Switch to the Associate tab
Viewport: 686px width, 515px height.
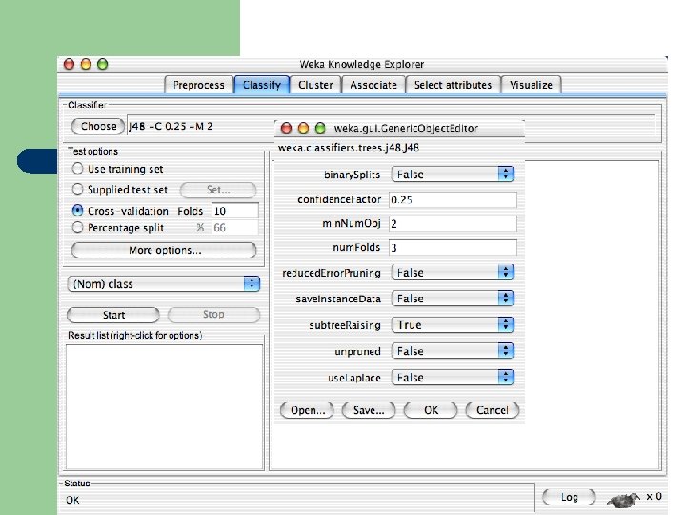click(373, 85)
